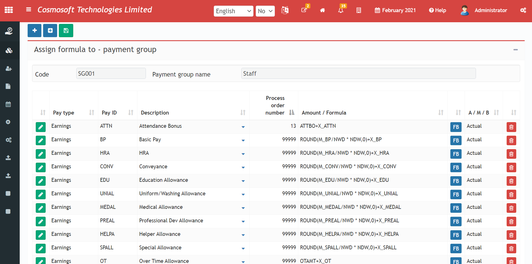
Task: Delete the Attendance Bonus row
Action: click(511, 127)
